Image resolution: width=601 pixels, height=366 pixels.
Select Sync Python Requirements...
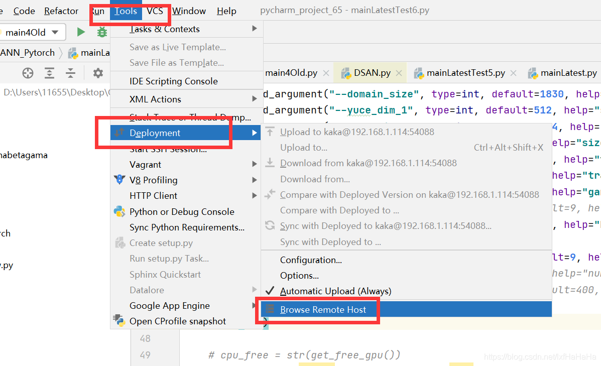[186, 227]
